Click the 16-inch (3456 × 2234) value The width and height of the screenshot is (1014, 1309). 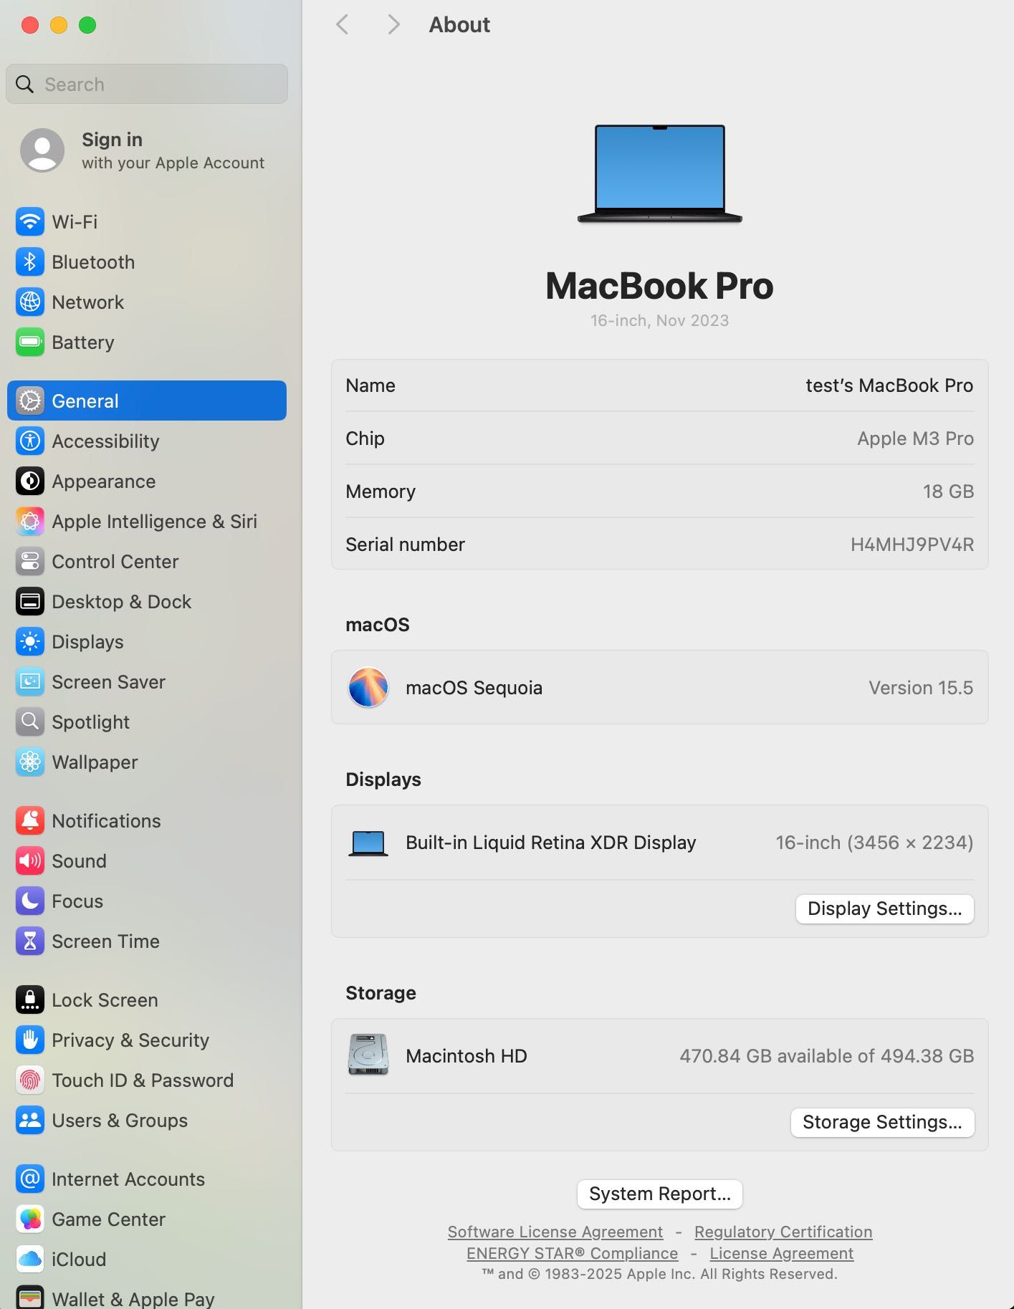(874, 843)
